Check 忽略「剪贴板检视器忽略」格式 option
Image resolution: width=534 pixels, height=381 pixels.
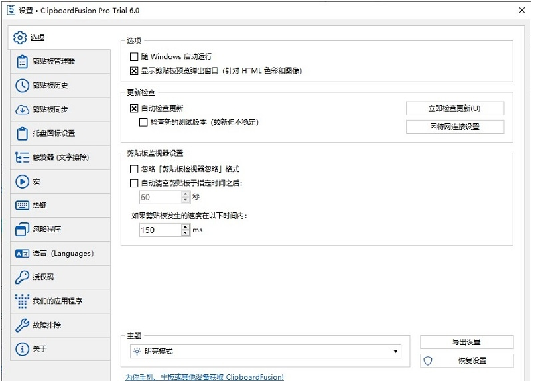pos(134,169)
